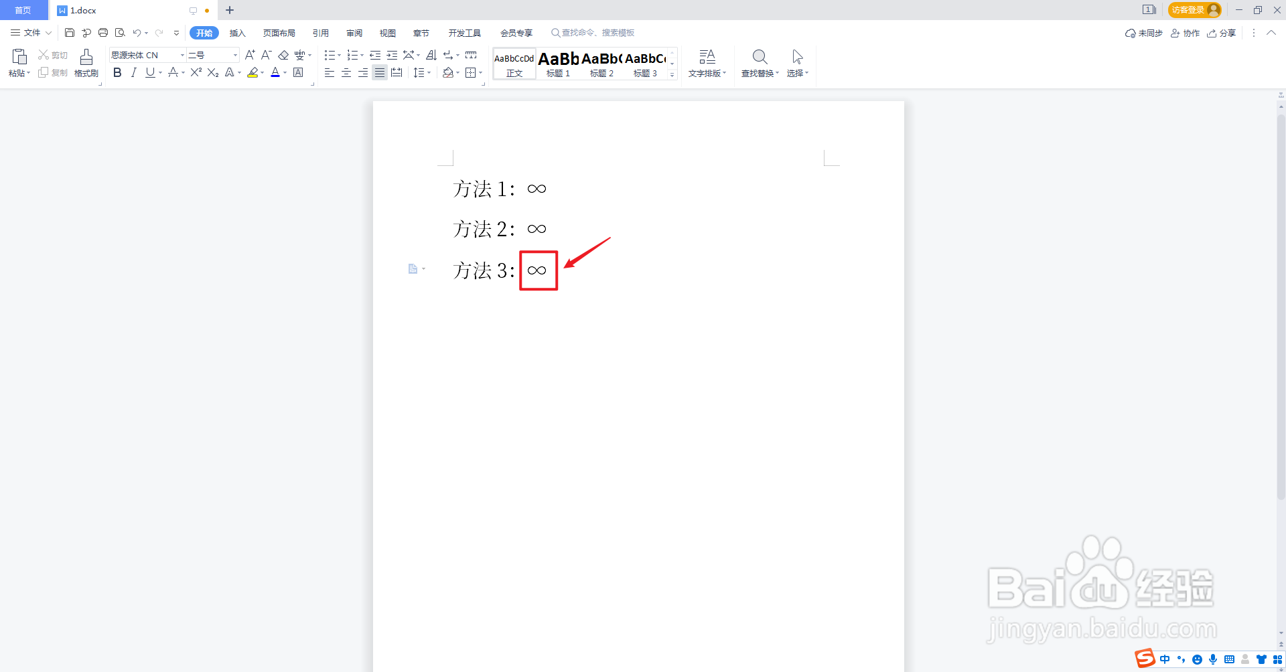Screen dimensions: 1286x672
Task: Go to the 首页 home tab
Action: pos(23,10)
